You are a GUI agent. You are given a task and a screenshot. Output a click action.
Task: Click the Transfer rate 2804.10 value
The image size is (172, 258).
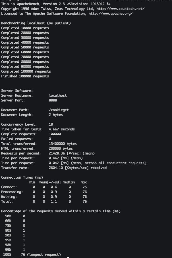point(55,168)
